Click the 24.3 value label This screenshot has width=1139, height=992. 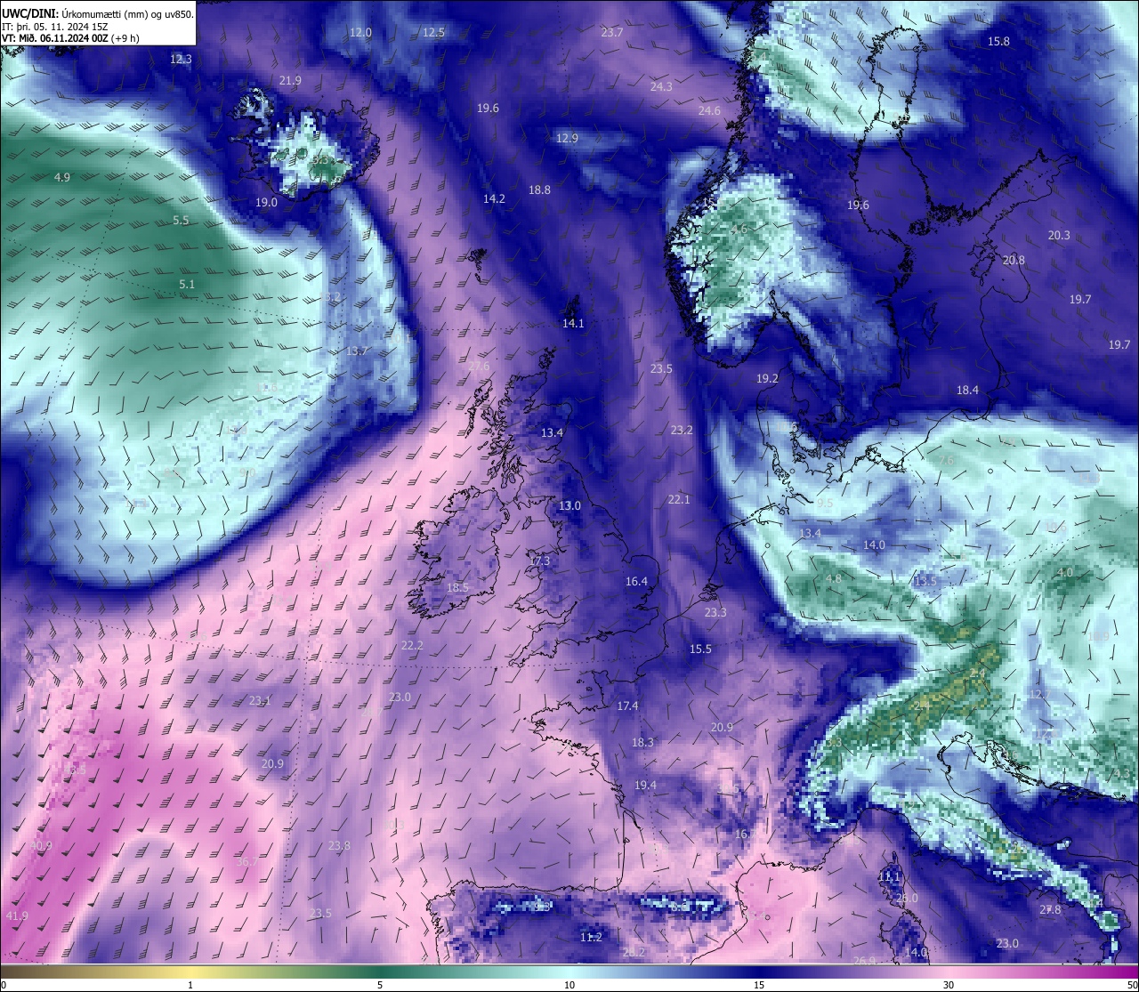click(x=661, y=86)
